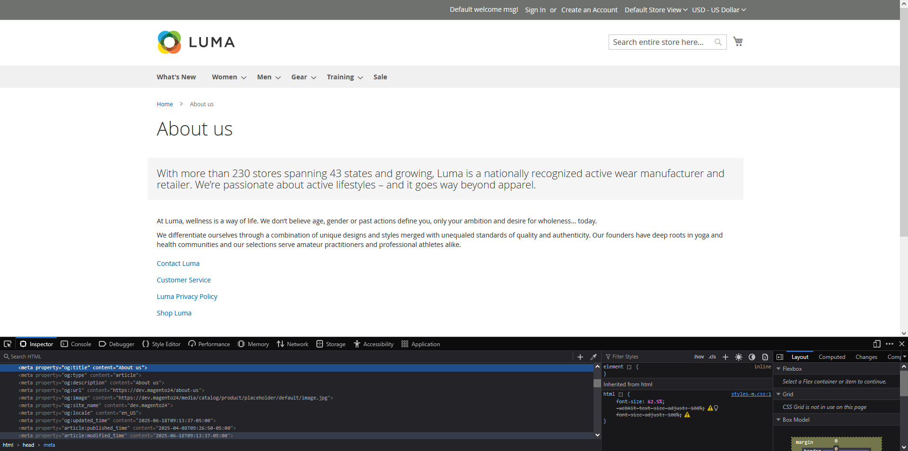Screen dimensions: 908x451
Task: Expand the Women navigation menu
Action: click(229, 77)
